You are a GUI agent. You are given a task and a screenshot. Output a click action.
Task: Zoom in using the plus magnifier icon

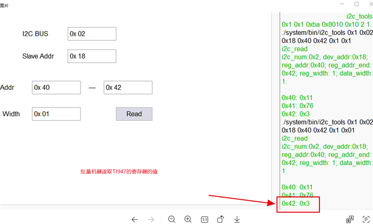[188, 219]
